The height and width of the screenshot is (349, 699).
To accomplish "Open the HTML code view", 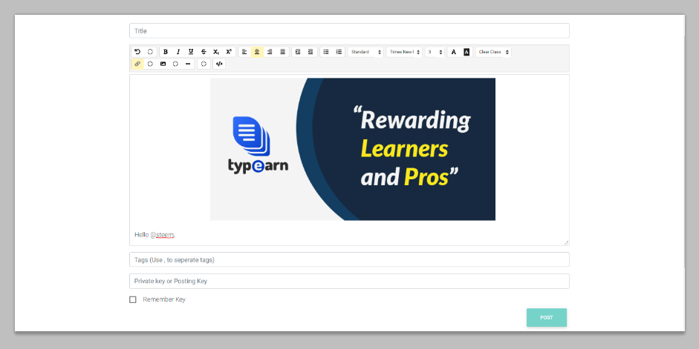I will pos(219,64).
